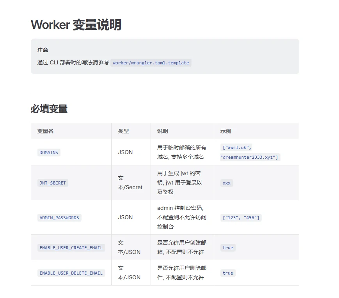The height and width of the screenshot is (298, 339).
Task: Click the ["awsl.uk", example value
Action: coord(237,147)
